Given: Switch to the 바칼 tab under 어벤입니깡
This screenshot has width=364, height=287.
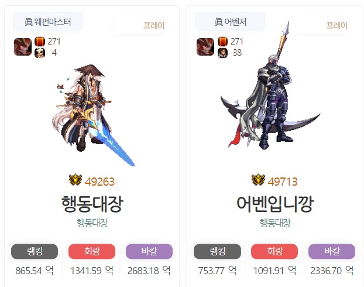Looking at the screenshot, I should tap(332, 251).
